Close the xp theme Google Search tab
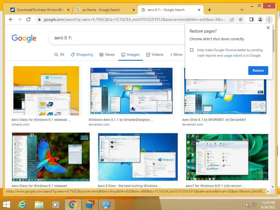 click(133, 10)
